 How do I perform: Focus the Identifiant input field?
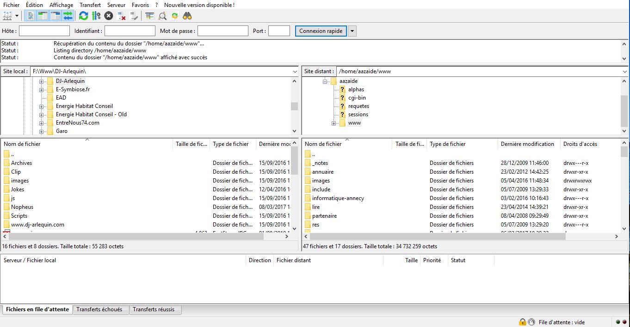(x=130, y=31)
